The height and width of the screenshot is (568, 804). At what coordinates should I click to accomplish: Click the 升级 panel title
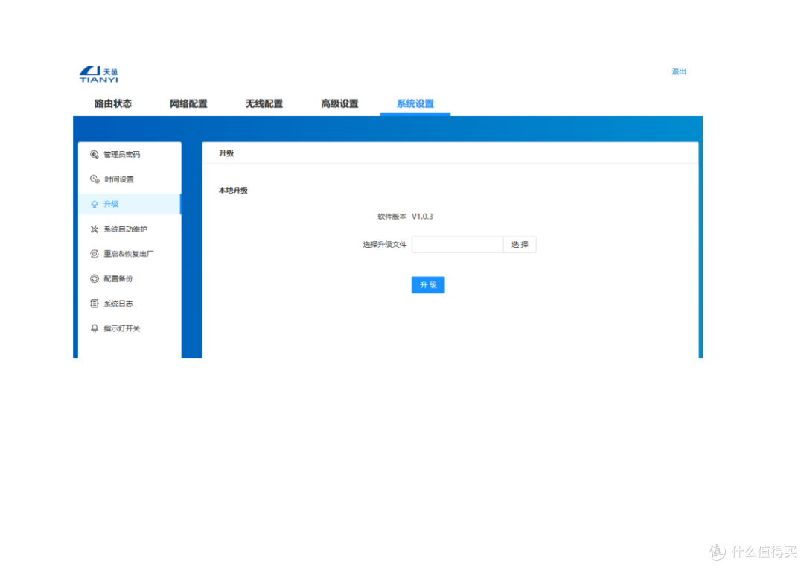pyautogui.click(x=226, y=153)
